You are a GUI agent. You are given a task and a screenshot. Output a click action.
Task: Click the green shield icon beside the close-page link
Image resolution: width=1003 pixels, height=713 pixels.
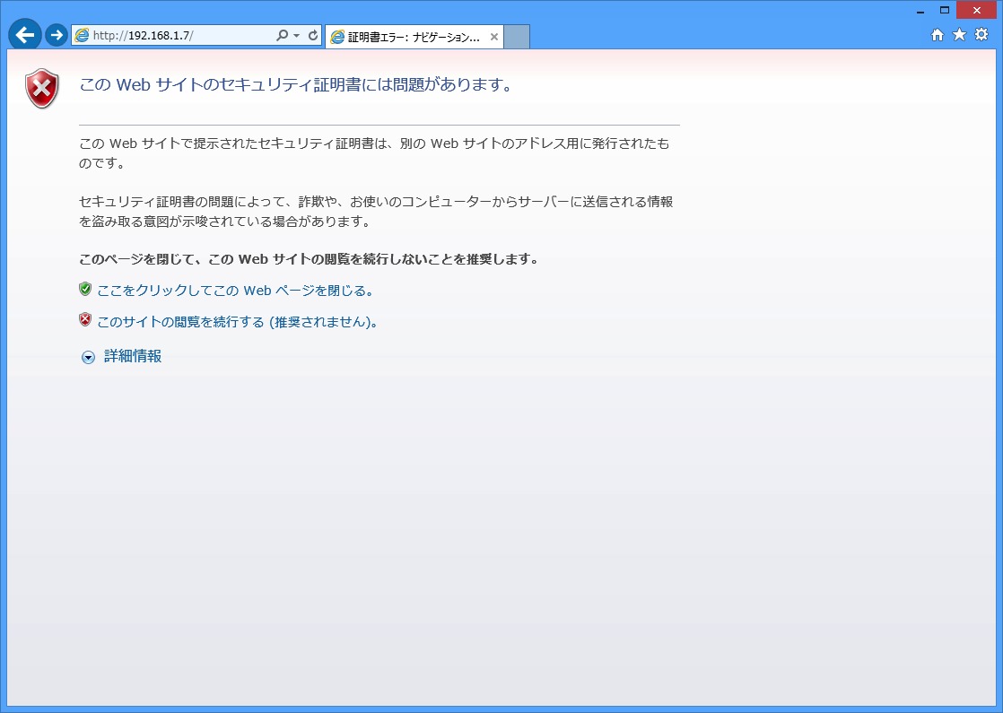pyautogui.click(x=85, y=289)
